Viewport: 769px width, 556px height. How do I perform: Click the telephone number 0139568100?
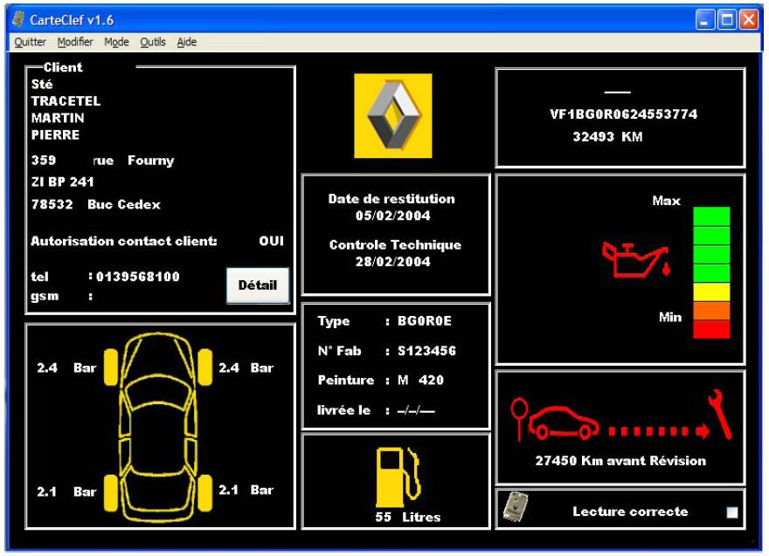coord(138,277)
